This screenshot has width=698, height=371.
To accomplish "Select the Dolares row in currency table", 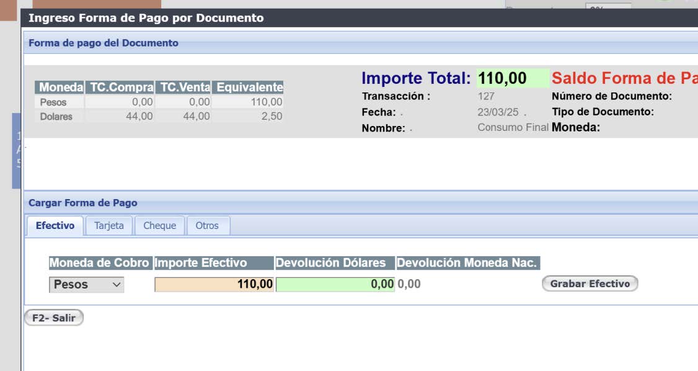I will [56, 117].
